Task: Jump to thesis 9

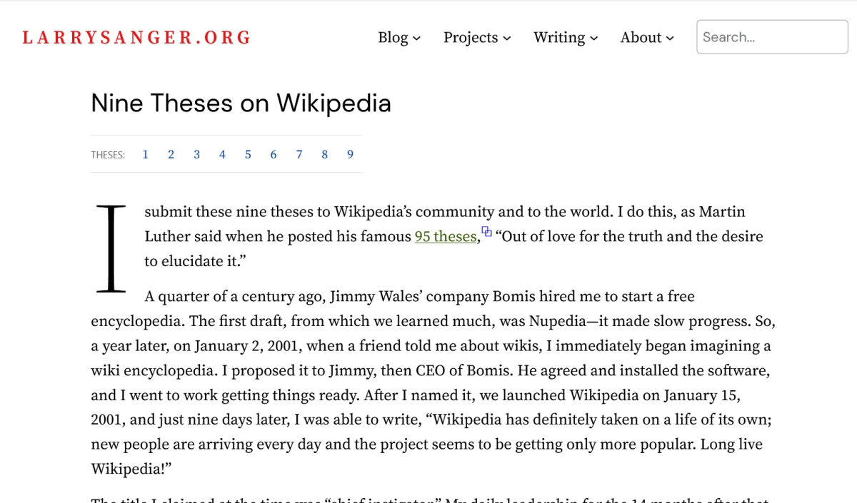Action: (x=350, y=154)
